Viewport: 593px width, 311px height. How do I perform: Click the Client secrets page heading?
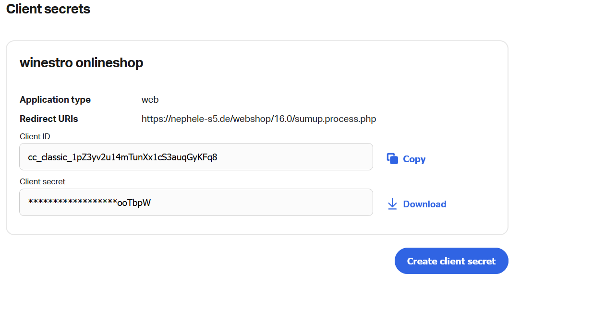pos(48,9)
